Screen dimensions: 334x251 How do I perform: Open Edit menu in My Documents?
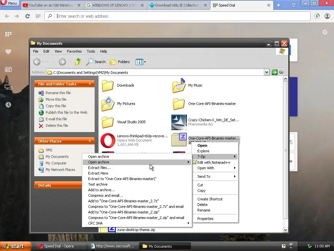click(x=46, y=51)
